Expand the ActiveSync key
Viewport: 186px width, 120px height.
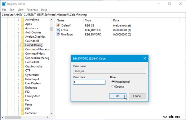pyautogui.click(x=18, y=20)
